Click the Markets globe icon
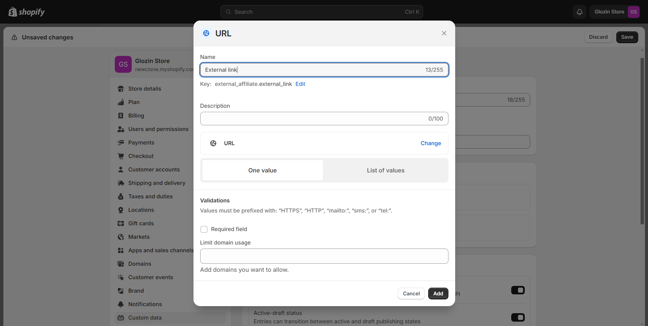 (x=121, y=237)
